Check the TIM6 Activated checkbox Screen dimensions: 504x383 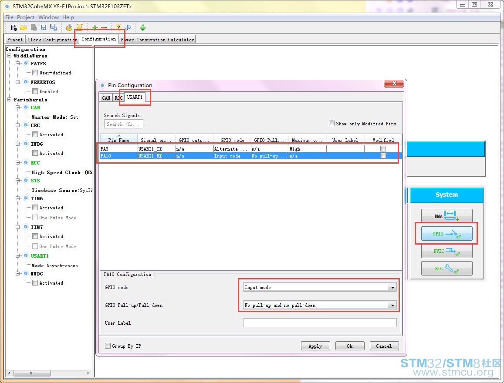point(35,208)
